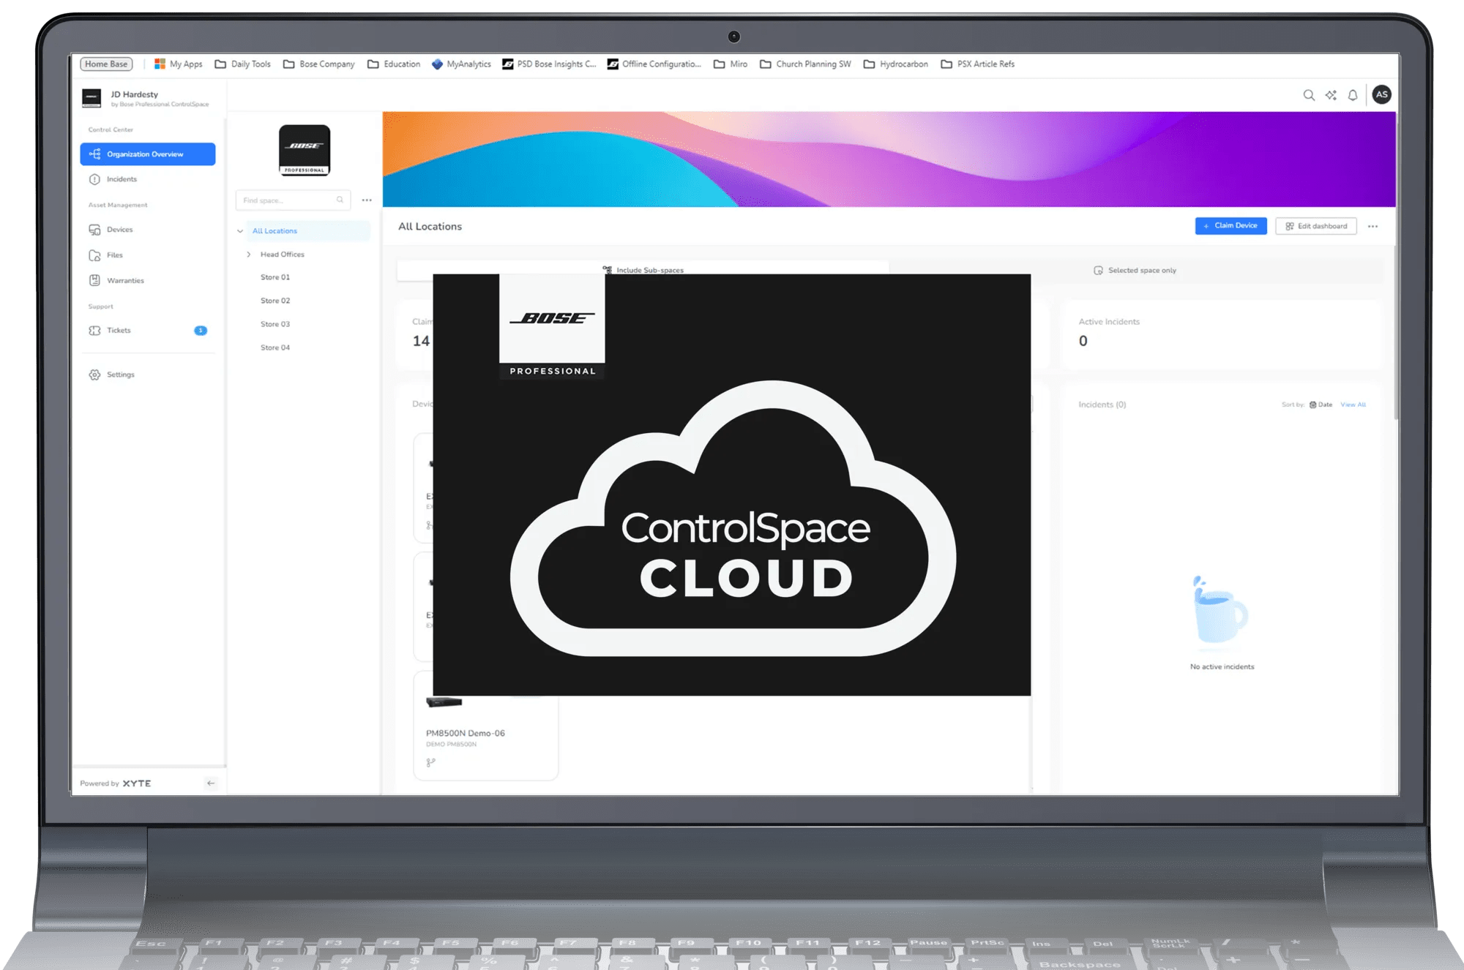
Task: Open the Warranties sidebar item
Action: point(125,281)
